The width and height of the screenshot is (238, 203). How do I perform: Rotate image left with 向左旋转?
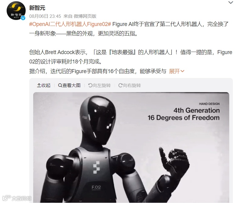tap(100, 85)
